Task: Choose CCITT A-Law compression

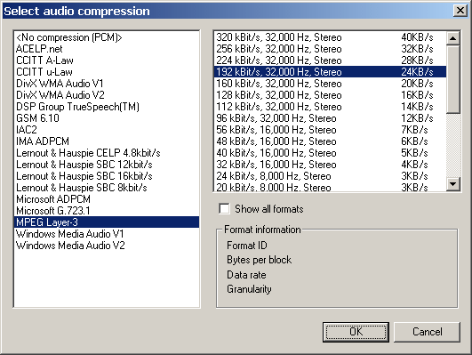Action: pyautogui.click(x=107, y=61)
